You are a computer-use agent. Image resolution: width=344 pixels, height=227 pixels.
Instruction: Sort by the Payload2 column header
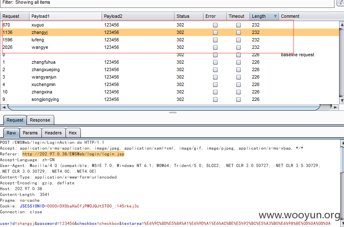138,16
